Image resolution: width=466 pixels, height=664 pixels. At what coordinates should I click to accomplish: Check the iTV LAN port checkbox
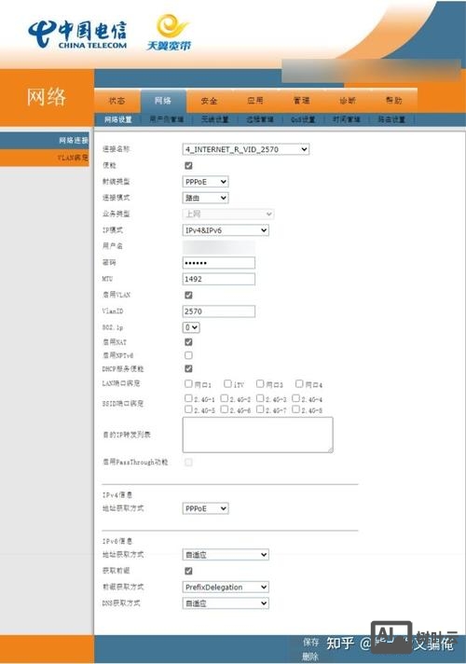click(227, 383)
